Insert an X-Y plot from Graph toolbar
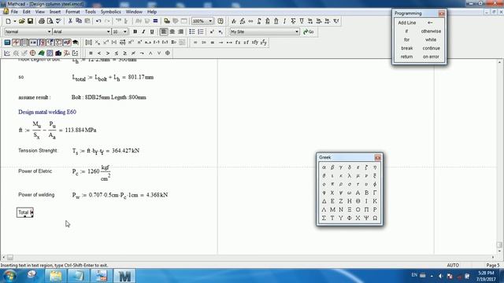The image size is (504, 283). [7, 53]
